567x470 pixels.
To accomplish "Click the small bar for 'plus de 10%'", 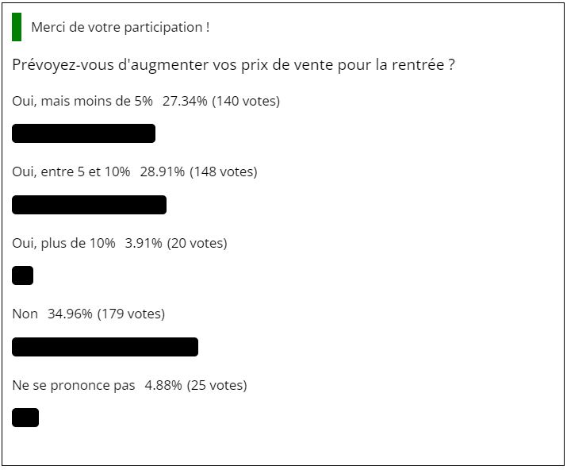I will coord(23,275).
